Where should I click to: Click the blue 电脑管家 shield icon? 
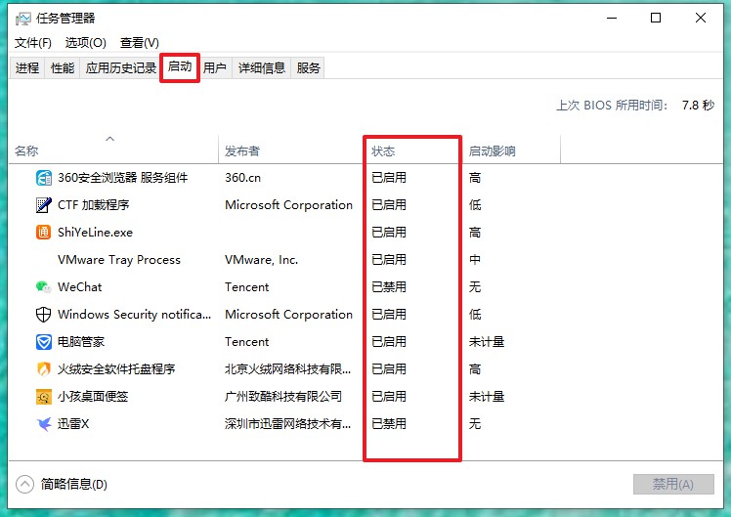pyautogui.click(x=44, y=342)
